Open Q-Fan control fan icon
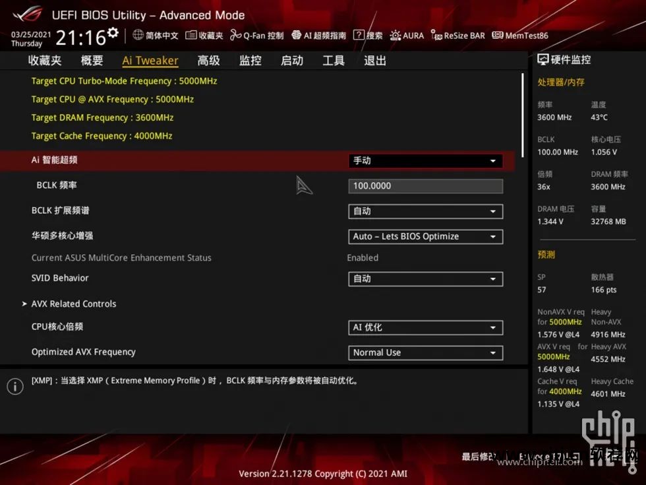The height and width of the screenshot is (485, 646). [x=236, y=35]
